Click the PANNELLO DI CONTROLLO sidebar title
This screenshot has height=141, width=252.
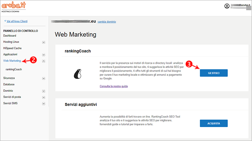pyautogui.click(x=20, y=31)
